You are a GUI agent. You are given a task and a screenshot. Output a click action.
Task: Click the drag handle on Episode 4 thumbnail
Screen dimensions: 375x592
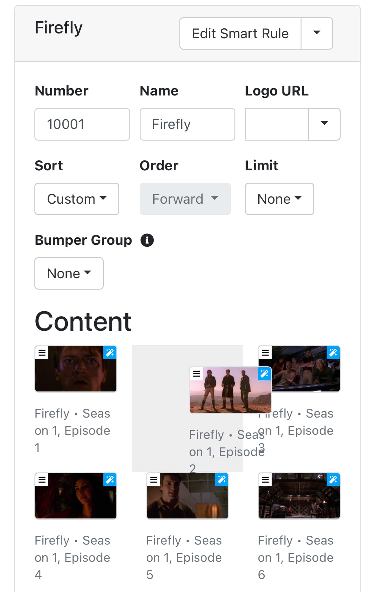click(x=42, y=480)
